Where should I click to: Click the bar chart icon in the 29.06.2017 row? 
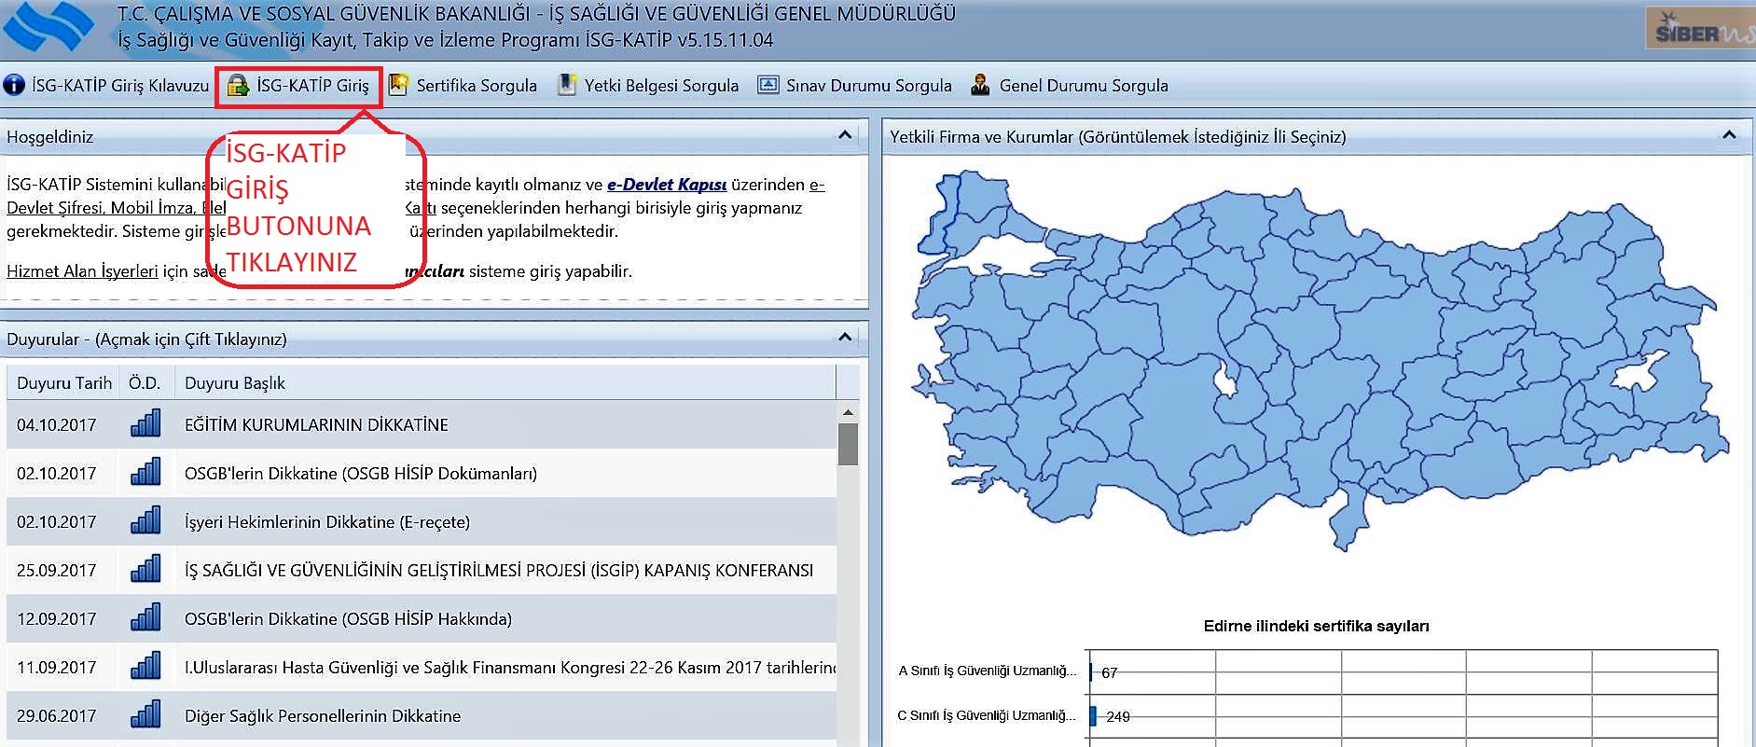[145, 714]
